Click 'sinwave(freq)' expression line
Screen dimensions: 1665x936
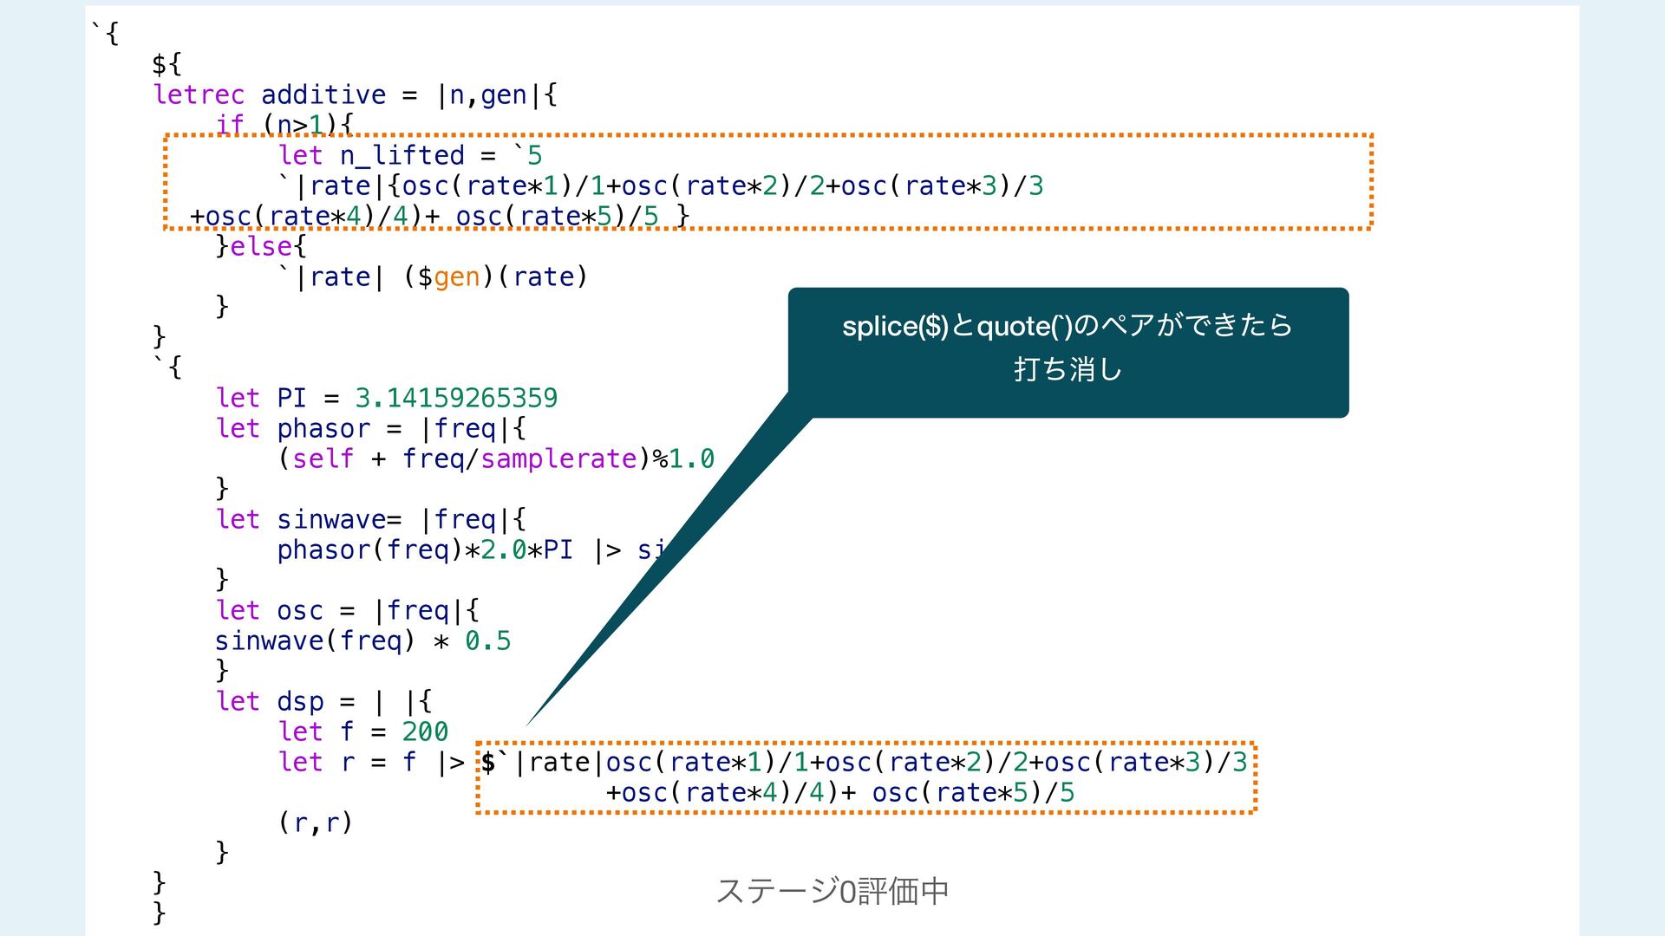click(314, 640)
